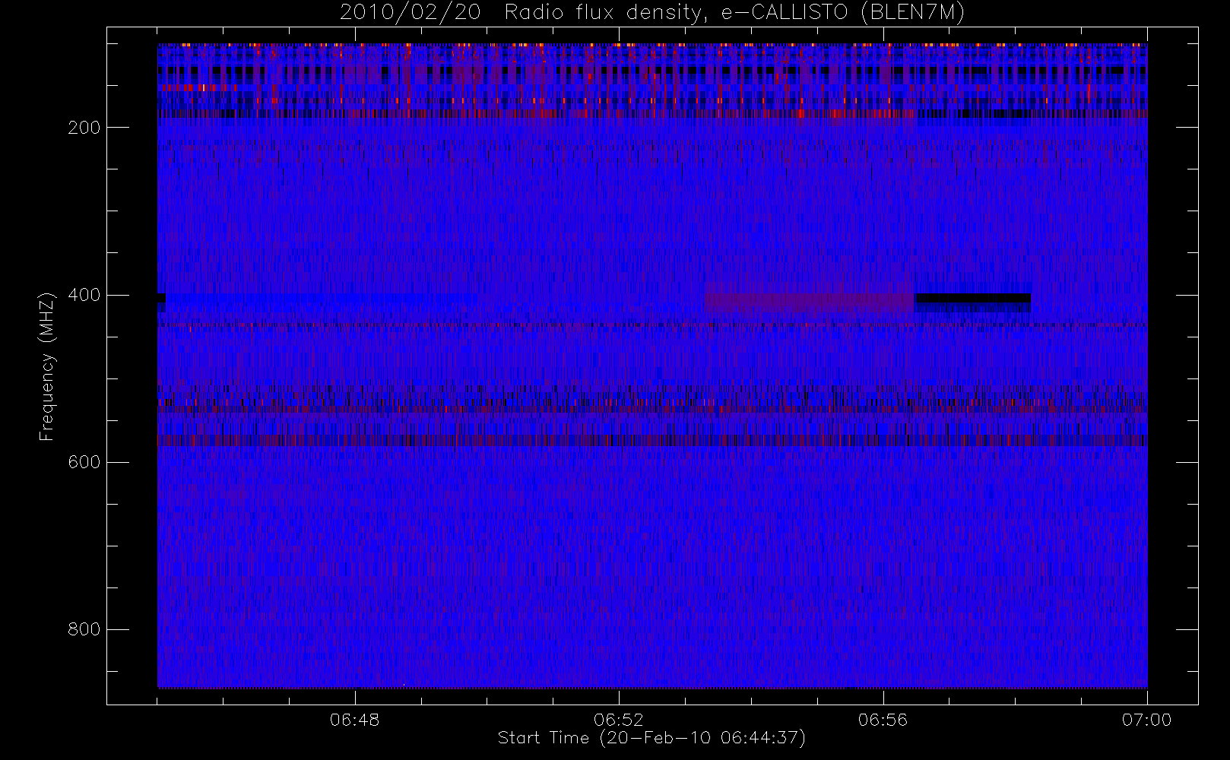This screenshot has height=760, width=1230.
Task: Click the red interference band just below 600 MHz
Action: pos(652,441)
